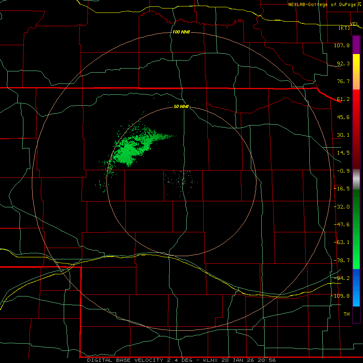Image resolution: width=363 pixels, height=363 pixels.
Task: Select the 76.7 velocity scale value
Action: 343,81
